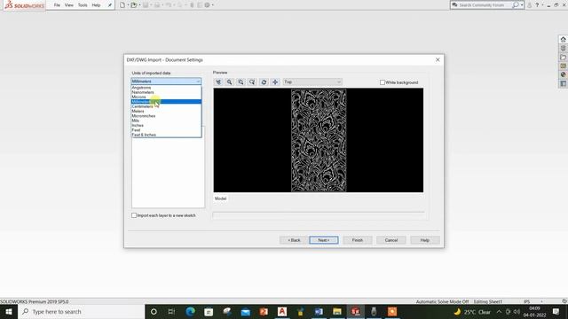Open File Explorer tab in task pane
The height and width of the screenshot is (319, 568).
(563, 57)
